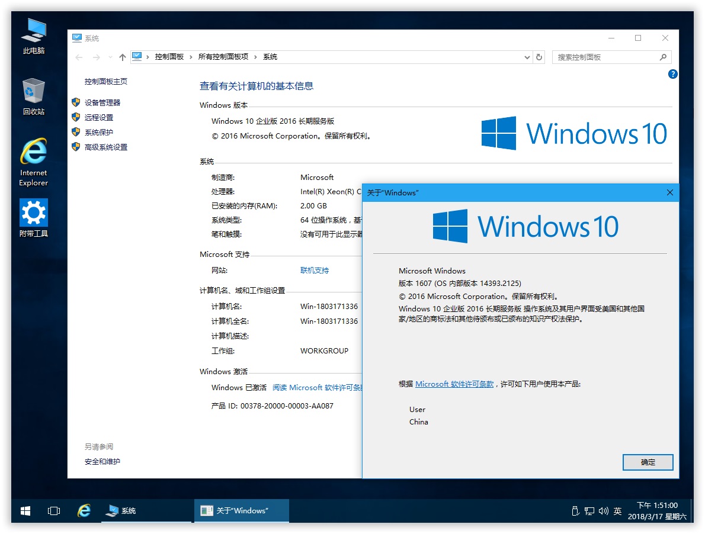Image resolution: width=705 pixels, height=534 pixels.
Task: Open 控制面板主页 link
Action: 105,81
